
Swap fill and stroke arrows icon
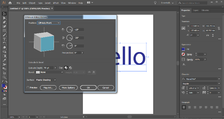tap(6, 82)
